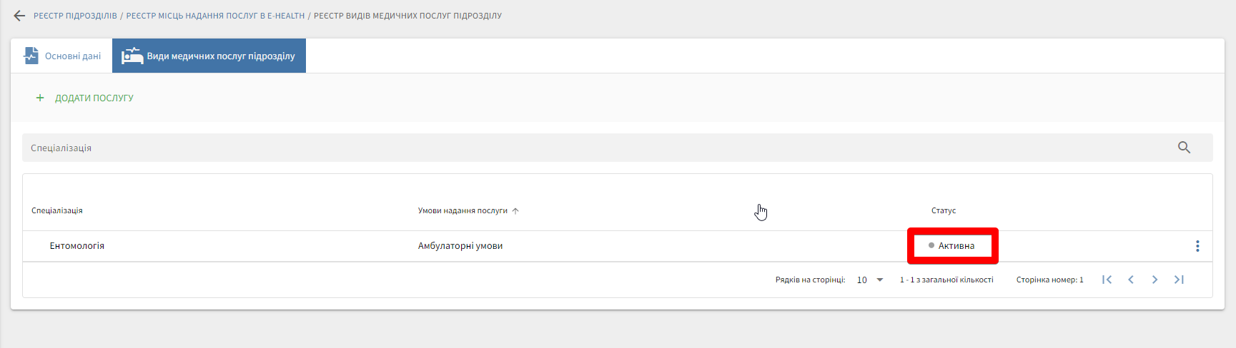Open the three-dot menu for Ентомологія
Image resolution: width=1236 pixels, height=348 pixels.
[x=1197, y=246]
